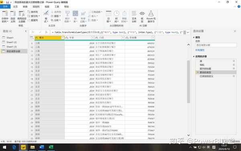Click the 重复列 duplicate column button
This screenshot has width=241, height=151.
coord(33,20)
